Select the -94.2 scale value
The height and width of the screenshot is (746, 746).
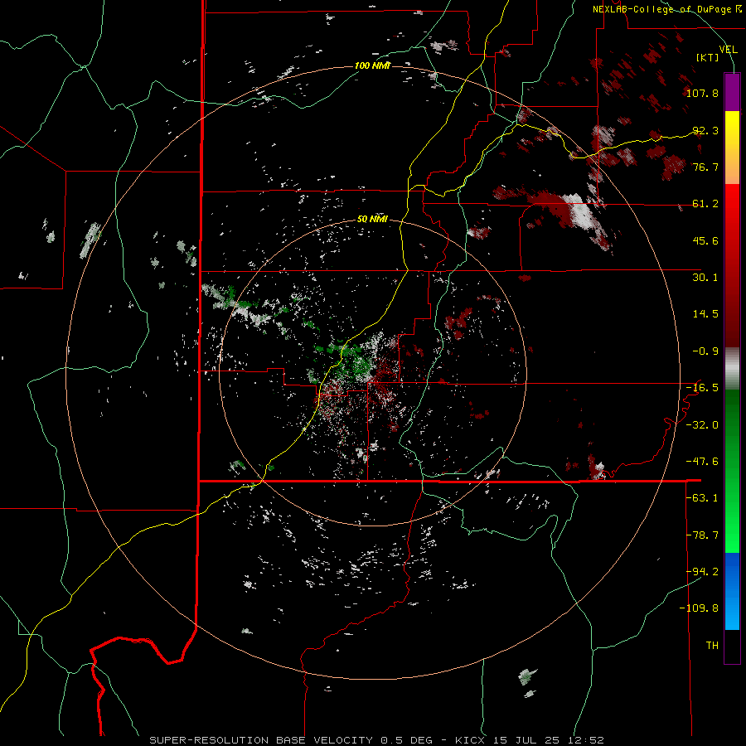702,572
